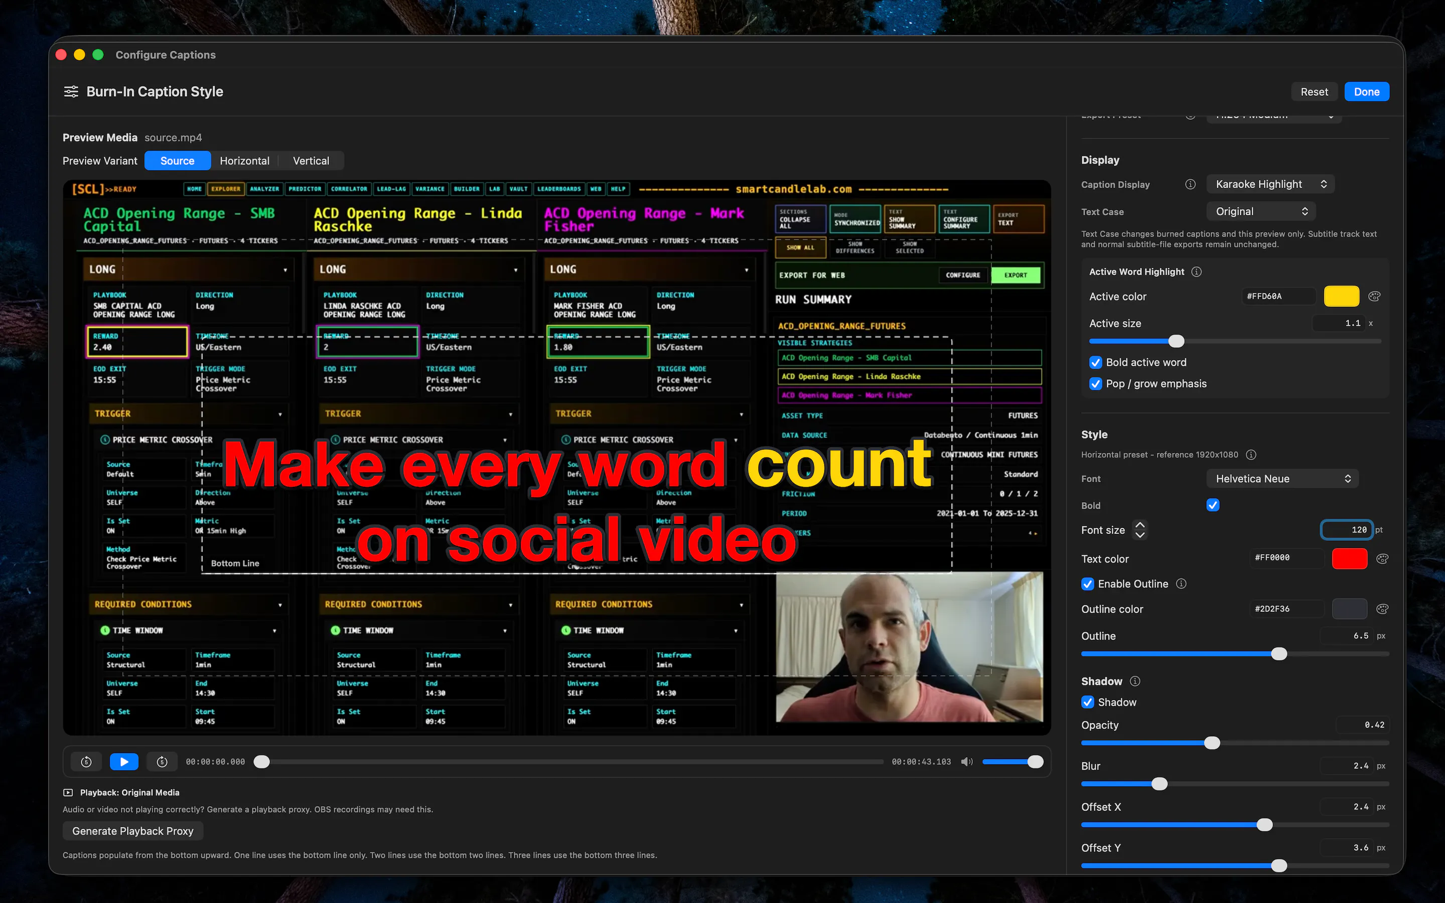Skip forward in preview player

162,762
